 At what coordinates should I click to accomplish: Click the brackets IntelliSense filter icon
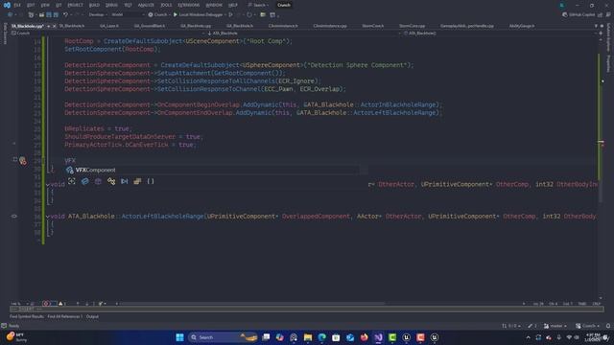click(x=151, y=181)
